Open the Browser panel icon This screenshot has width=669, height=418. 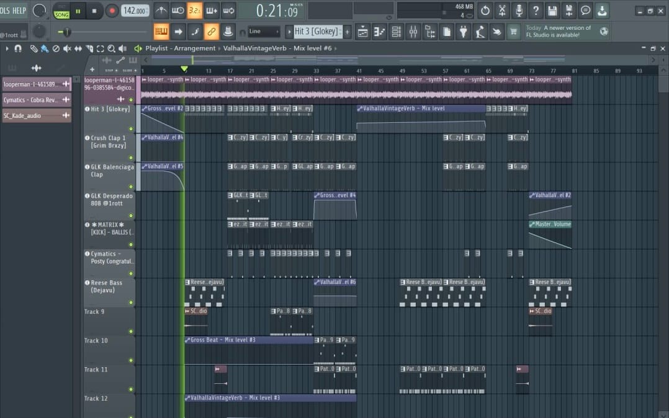pyautogui.click(x=429, y=32)
